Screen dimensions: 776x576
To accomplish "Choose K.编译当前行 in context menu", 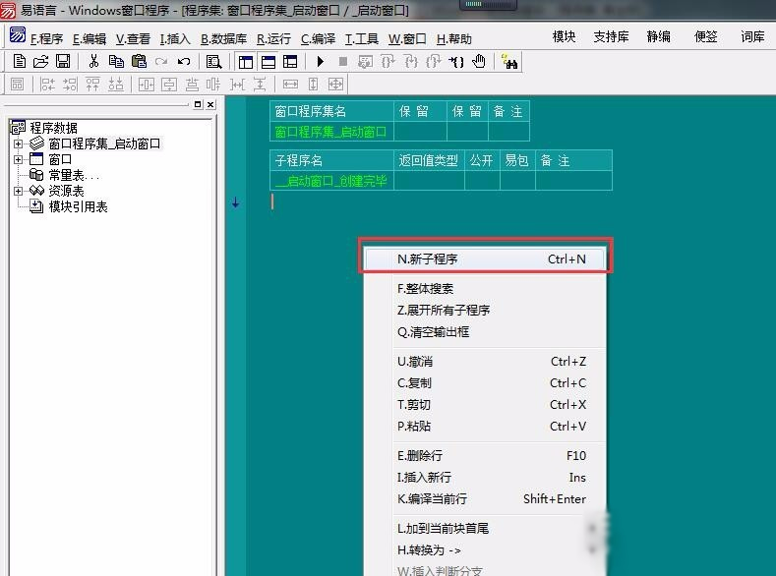I will (485, 499).
